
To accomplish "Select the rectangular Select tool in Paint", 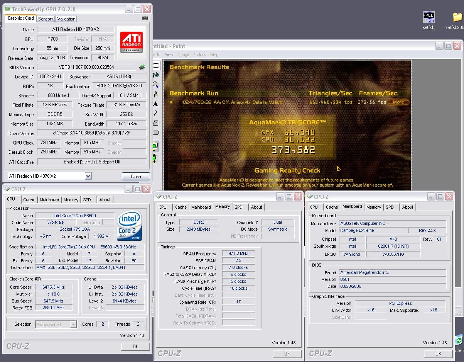I will [x=156, y=66].
